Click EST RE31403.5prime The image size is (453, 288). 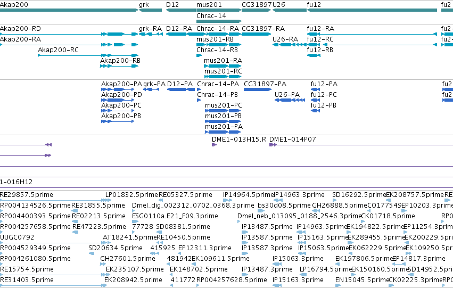coord(27,281)
